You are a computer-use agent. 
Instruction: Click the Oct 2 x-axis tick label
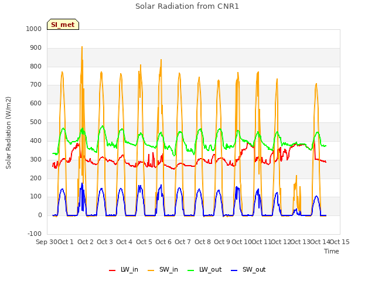click(x=86, y=242)
